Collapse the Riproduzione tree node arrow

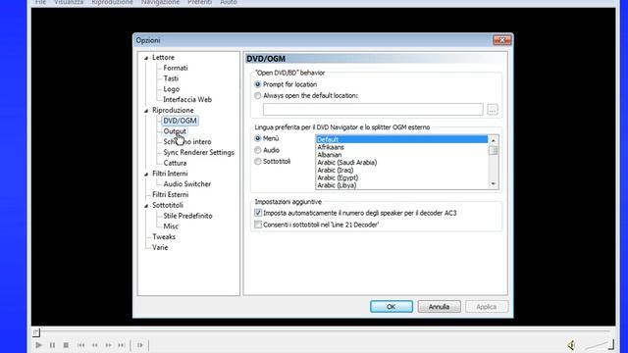pyautogui.click(x=146, y=111)
